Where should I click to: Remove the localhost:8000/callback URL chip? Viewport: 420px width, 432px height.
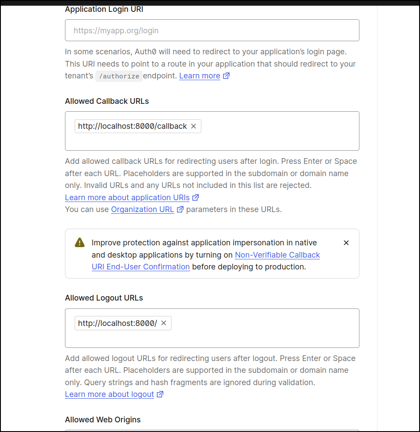click(x=194, y=126)
